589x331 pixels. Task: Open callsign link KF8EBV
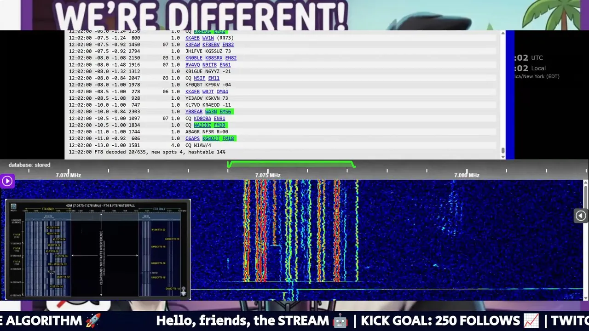(211, 45)
